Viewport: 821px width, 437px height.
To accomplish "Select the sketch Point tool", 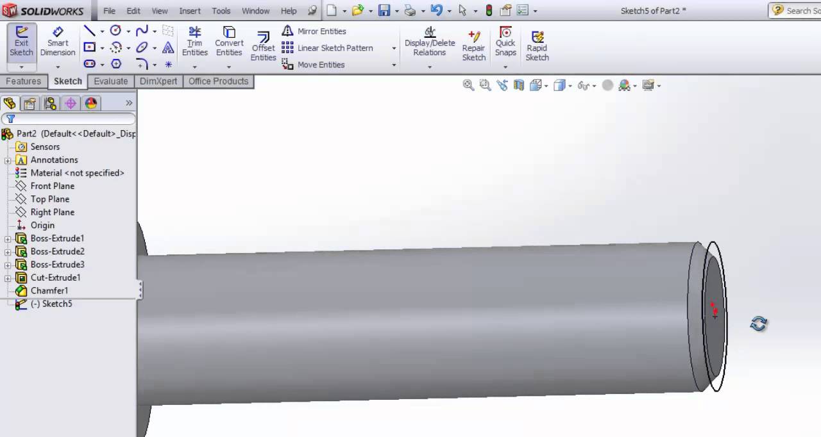I will coord(168,64).
